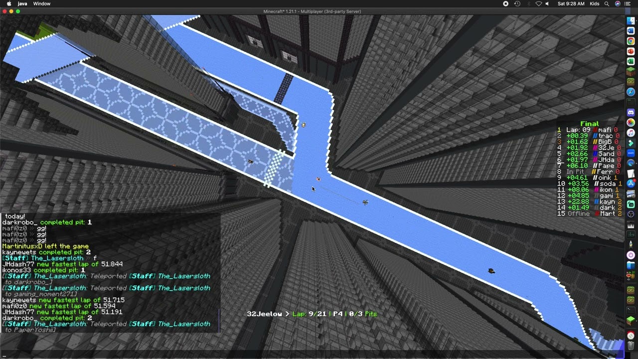Open Music app from the dock
638x359 pixels.
(631, 133)
